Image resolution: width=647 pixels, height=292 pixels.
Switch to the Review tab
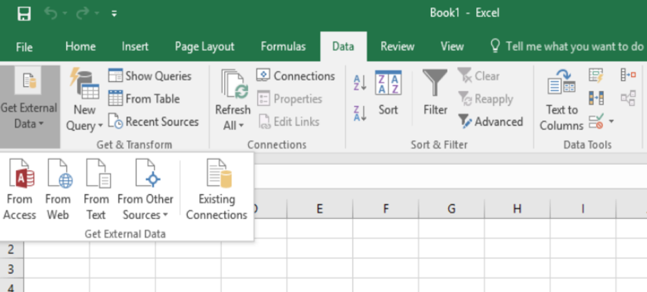tap(397, 46)
